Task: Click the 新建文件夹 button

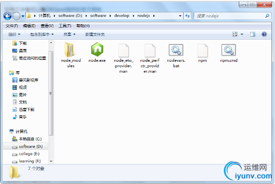Action: 95,35
